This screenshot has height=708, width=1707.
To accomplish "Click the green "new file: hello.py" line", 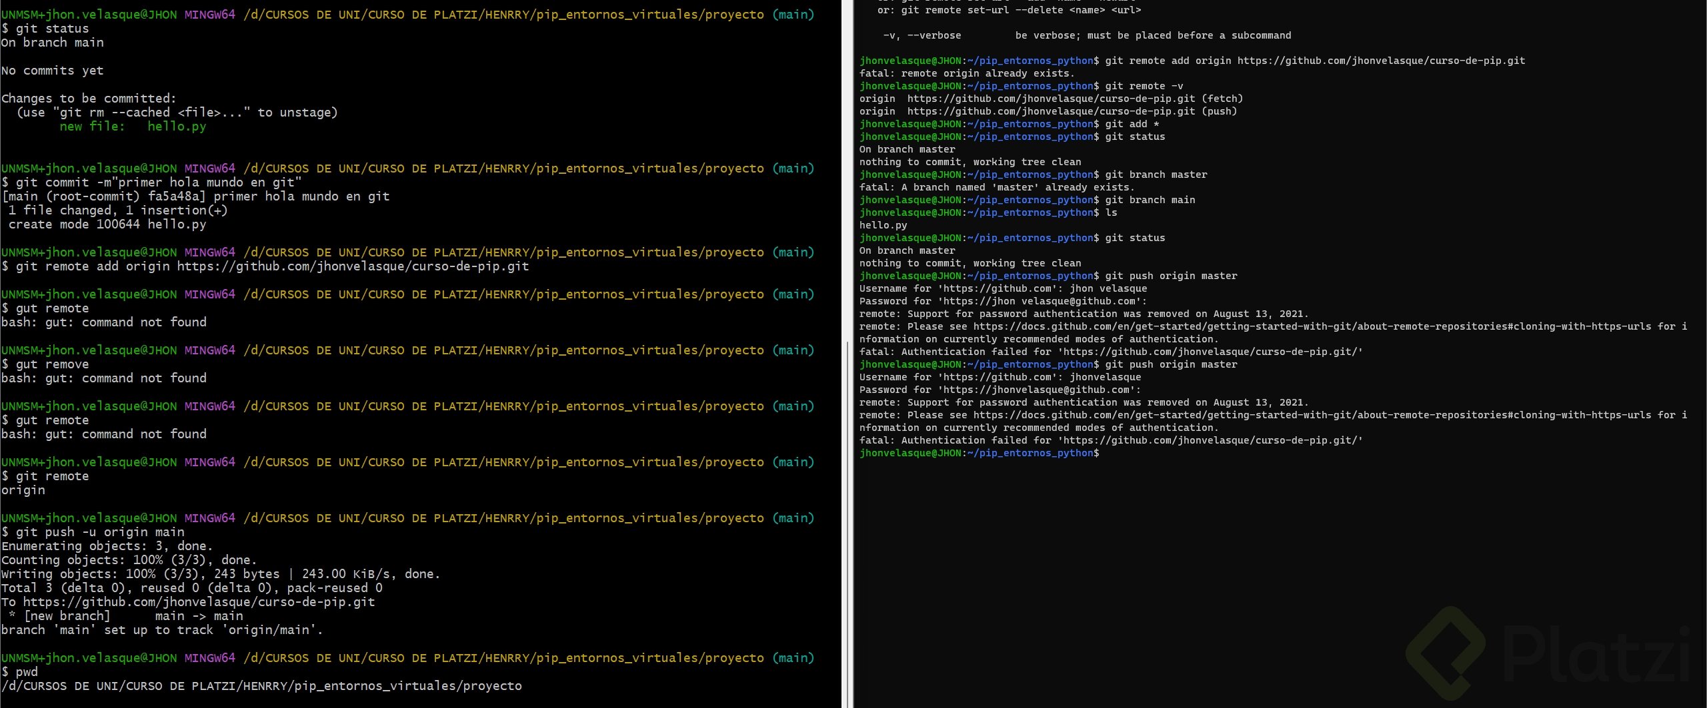I will [133, 127].
